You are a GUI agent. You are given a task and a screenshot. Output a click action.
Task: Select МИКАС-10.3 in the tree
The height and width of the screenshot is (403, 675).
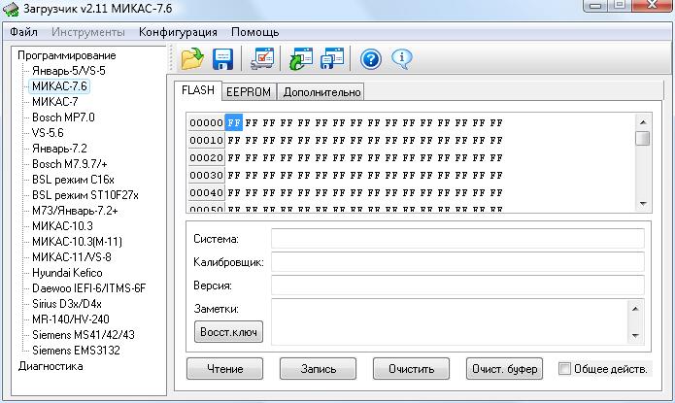coord(62,226)
